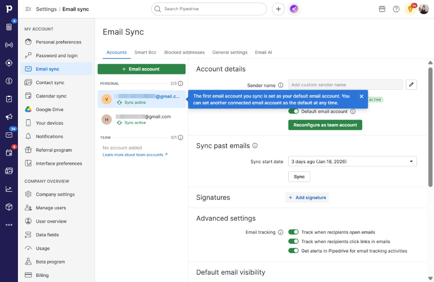The image size is (434, 282).
Task: Toggle Track when recipients open emails
Action: click(x=293, y=232)
